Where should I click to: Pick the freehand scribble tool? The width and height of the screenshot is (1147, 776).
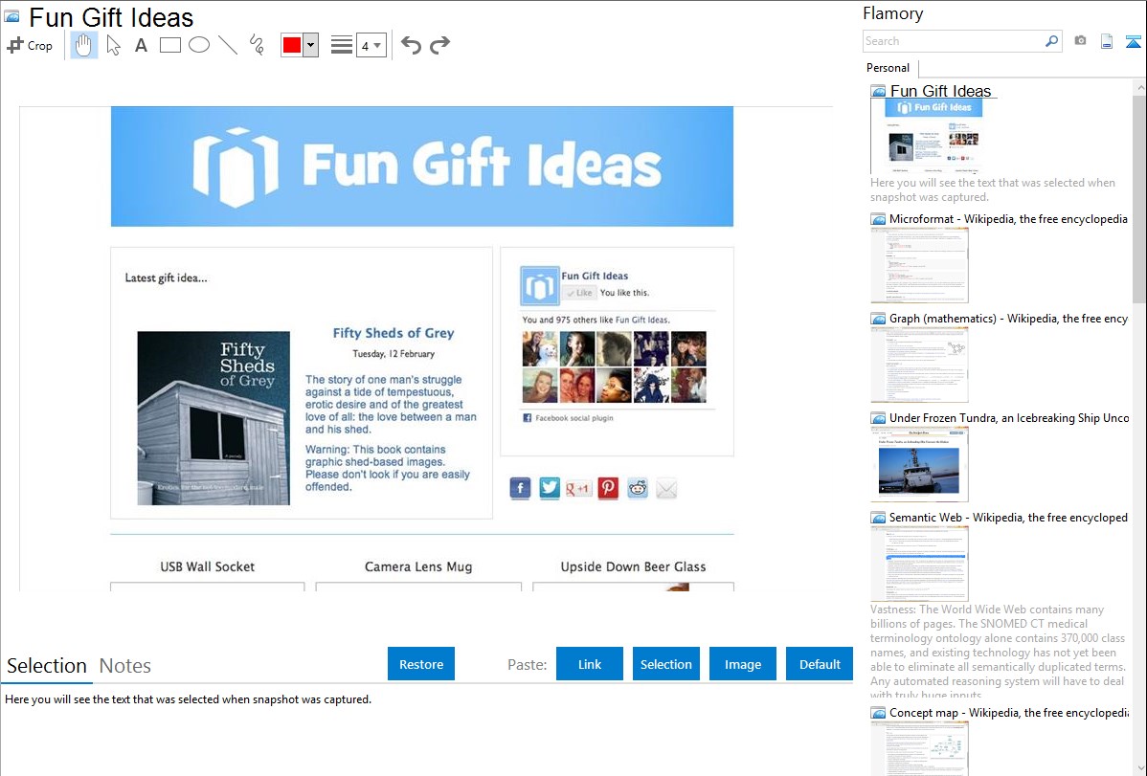257,45
